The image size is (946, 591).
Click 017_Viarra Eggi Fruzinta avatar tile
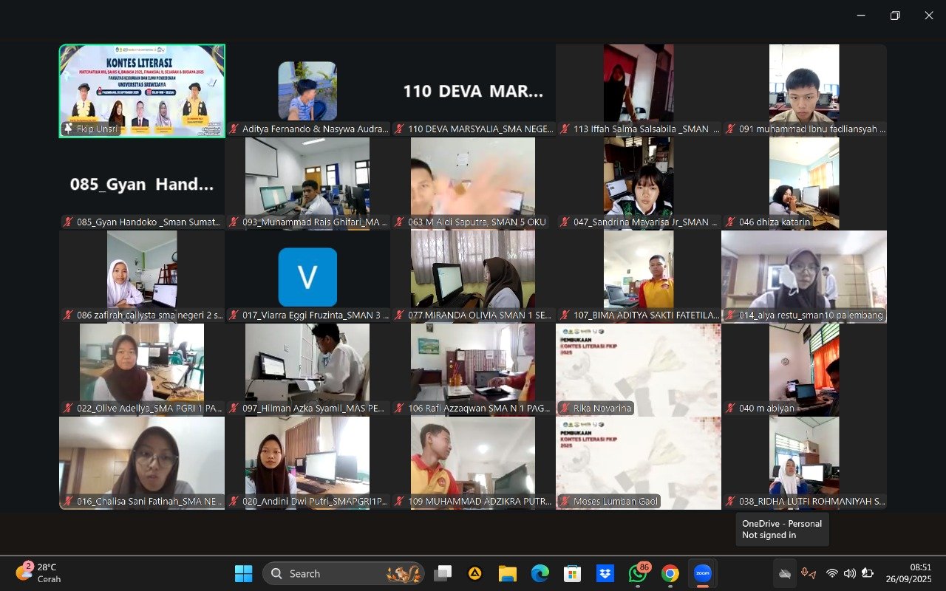(307, 277)
